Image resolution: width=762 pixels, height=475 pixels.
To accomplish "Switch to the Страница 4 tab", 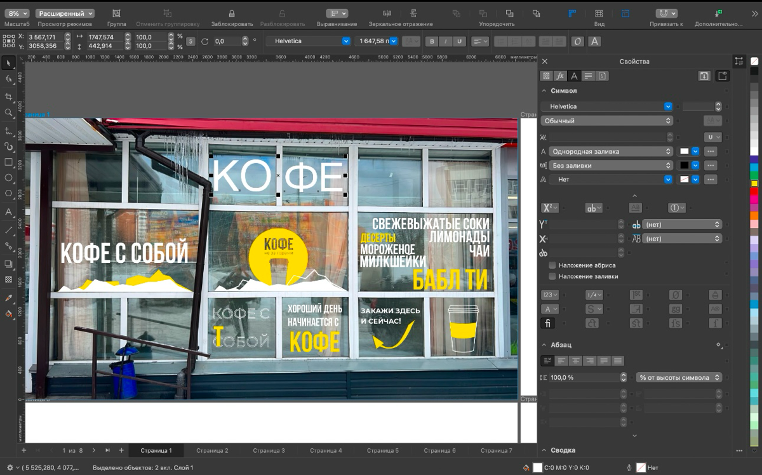I will pos(326,450).
